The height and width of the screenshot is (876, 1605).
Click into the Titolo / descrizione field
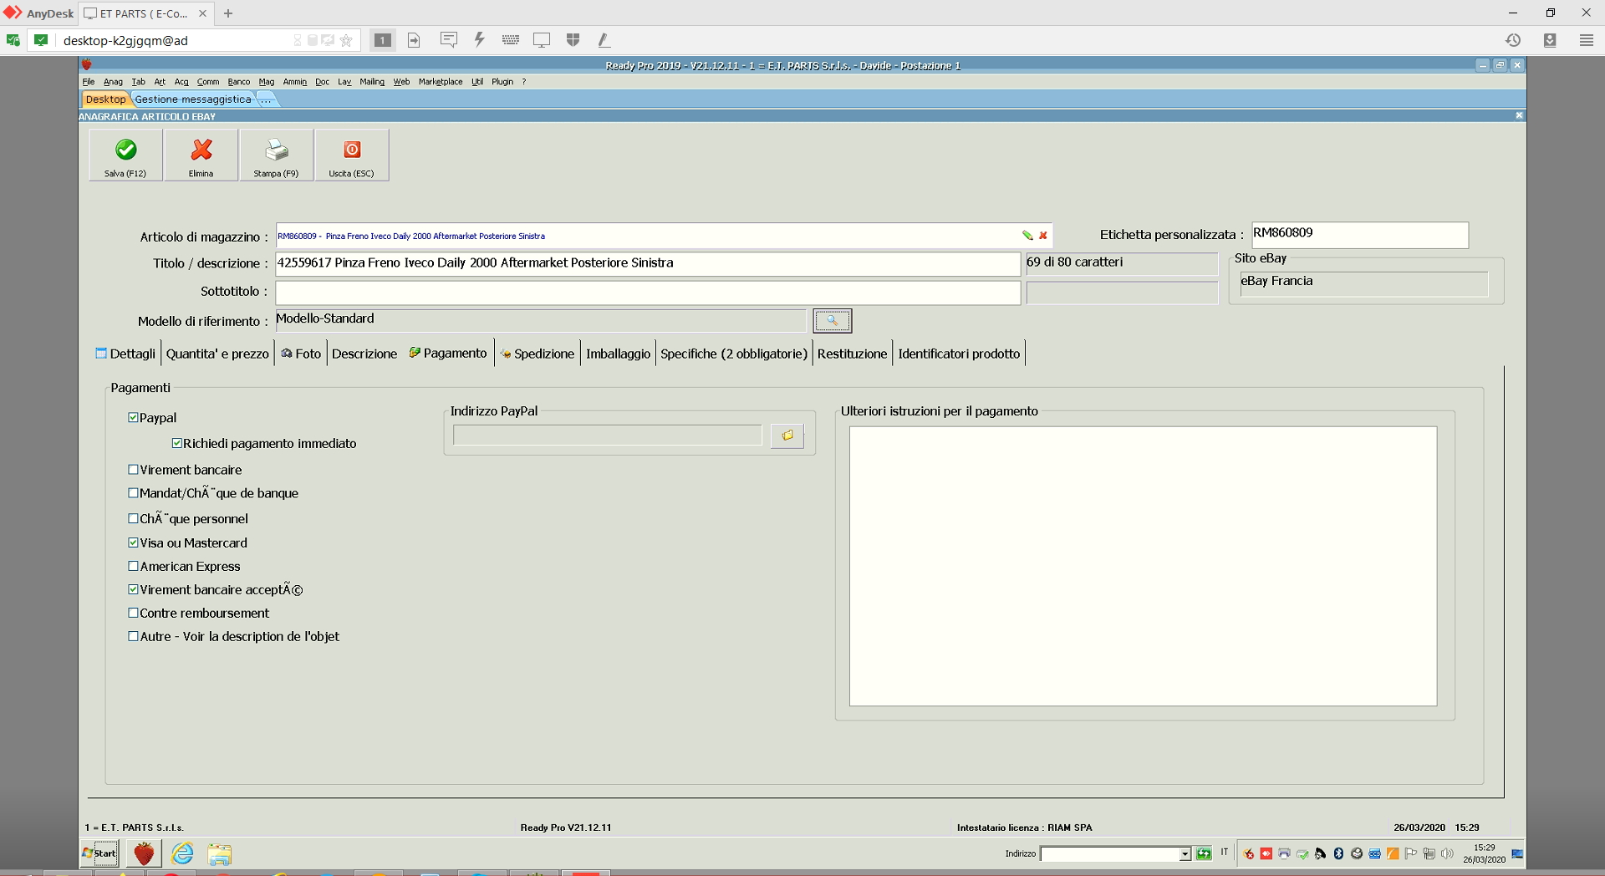tap(648, 263)
